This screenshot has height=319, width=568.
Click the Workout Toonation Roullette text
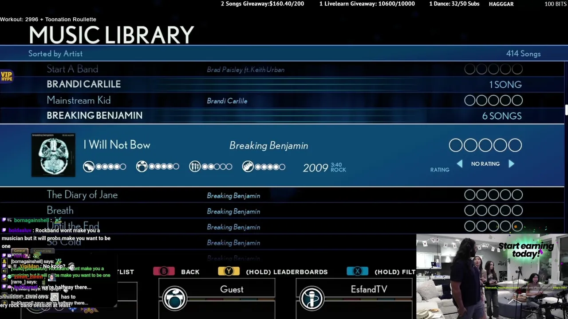point(48,19)
